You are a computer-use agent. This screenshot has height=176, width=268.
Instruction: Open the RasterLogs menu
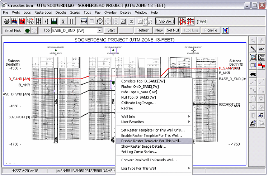pos(43,12)
